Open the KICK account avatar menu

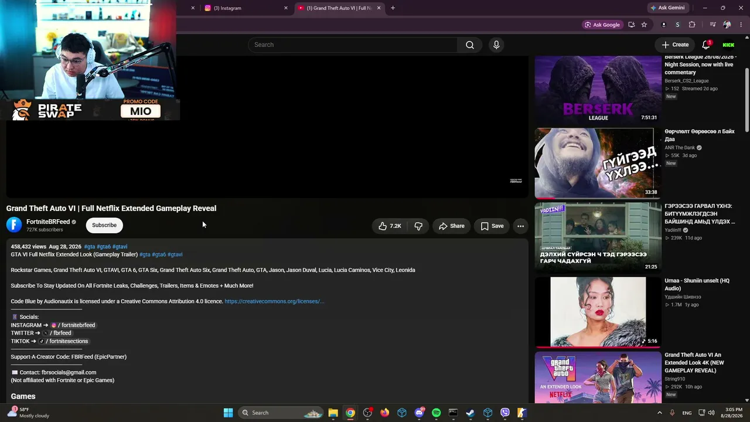click(x=728, y=45)
